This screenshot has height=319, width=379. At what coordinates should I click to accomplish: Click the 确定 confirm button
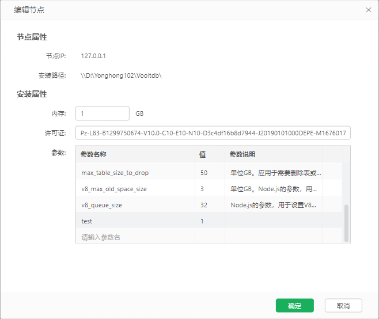click(294, 306)
